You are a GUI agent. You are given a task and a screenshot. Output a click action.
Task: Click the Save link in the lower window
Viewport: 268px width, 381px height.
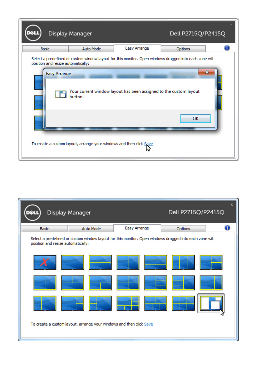tap(148, 324)
